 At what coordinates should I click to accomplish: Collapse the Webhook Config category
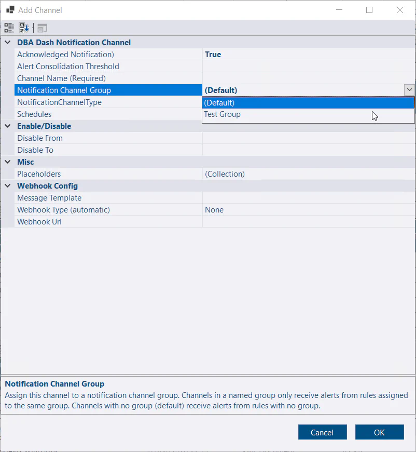(x=7, y=186)
